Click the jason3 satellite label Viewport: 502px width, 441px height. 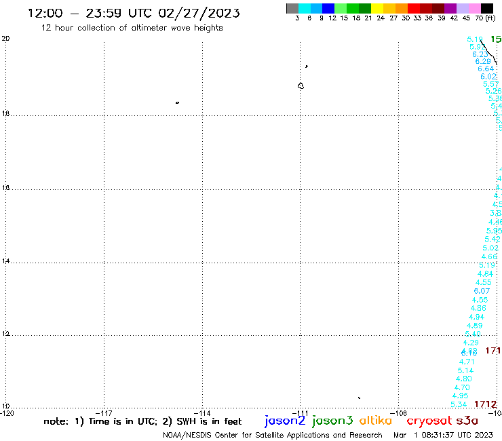coord(332,421)
